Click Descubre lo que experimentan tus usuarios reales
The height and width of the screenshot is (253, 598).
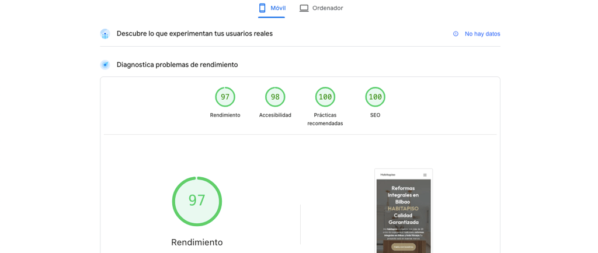[x=194, y=33]
